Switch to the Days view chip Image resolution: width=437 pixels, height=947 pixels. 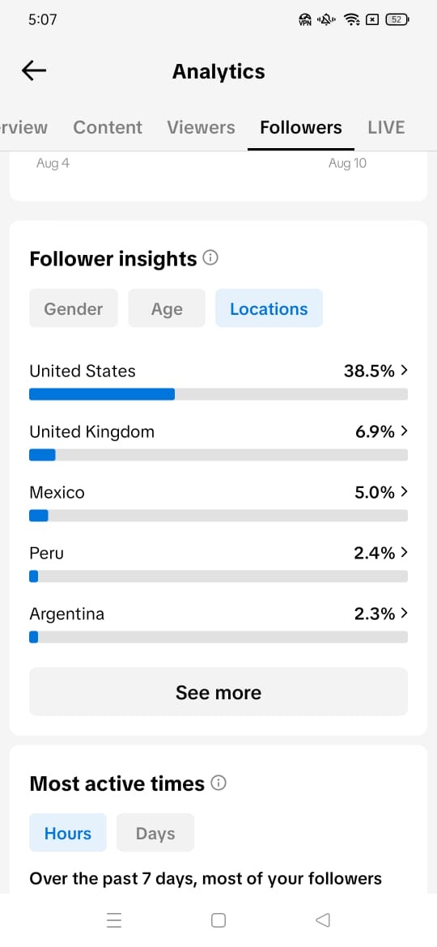click(155, 833)
